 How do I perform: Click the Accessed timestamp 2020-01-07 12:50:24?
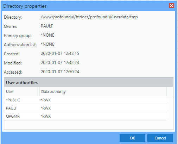point(60,72)
